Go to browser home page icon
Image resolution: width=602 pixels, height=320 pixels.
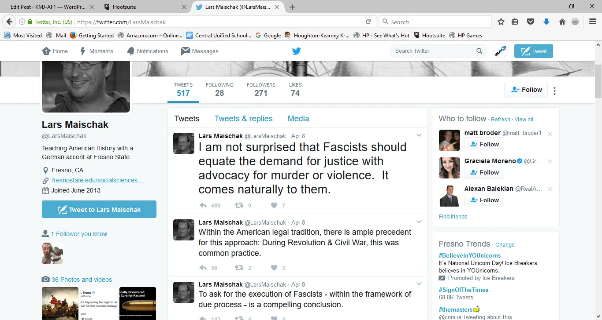pos(562,22)
